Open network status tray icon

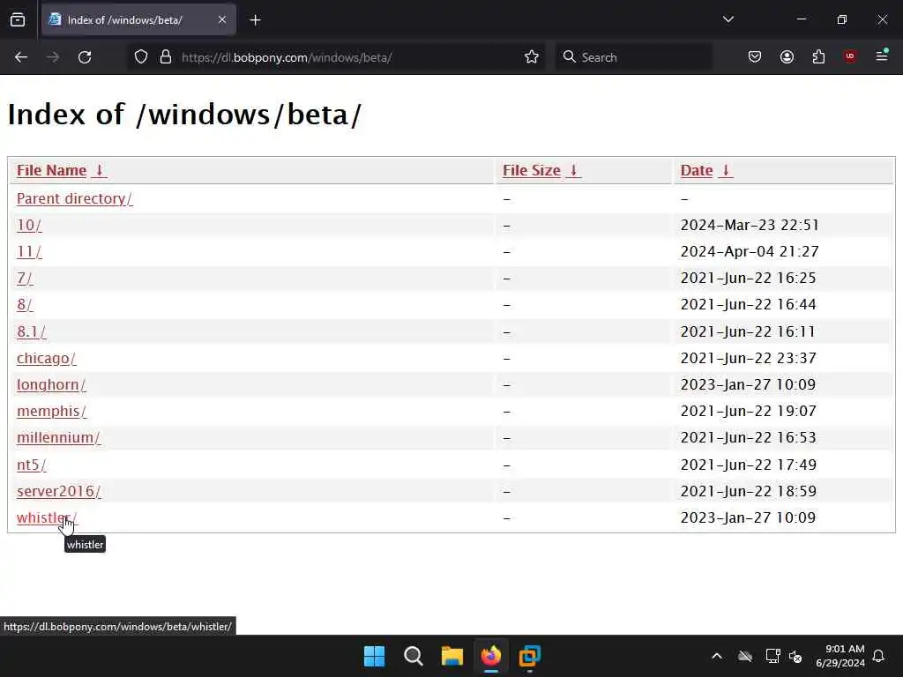[x=772, y=656]
